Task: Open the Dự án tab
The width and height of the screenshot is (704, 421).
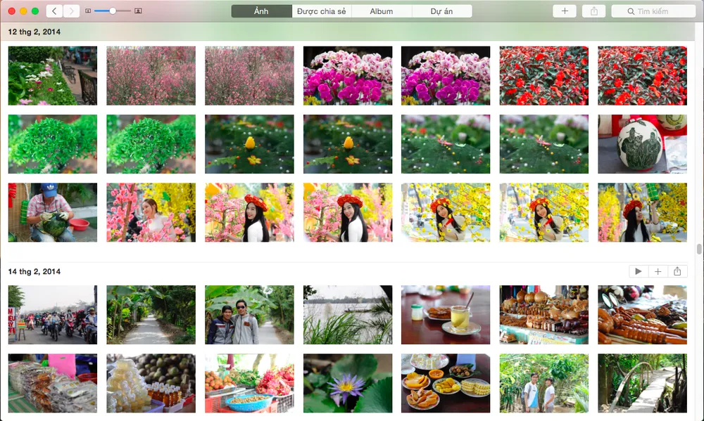Action: coord(441,11)
